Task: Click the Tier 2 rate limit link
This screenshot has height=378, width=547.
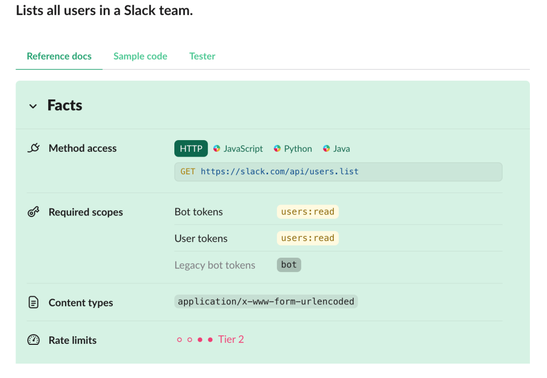Action: (231, 340)
